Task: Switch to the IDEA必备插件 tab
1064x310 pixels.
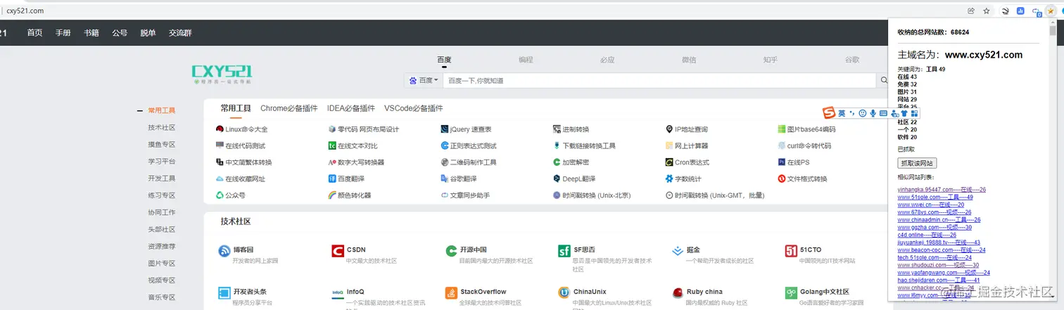Action: tap(351, 108)
